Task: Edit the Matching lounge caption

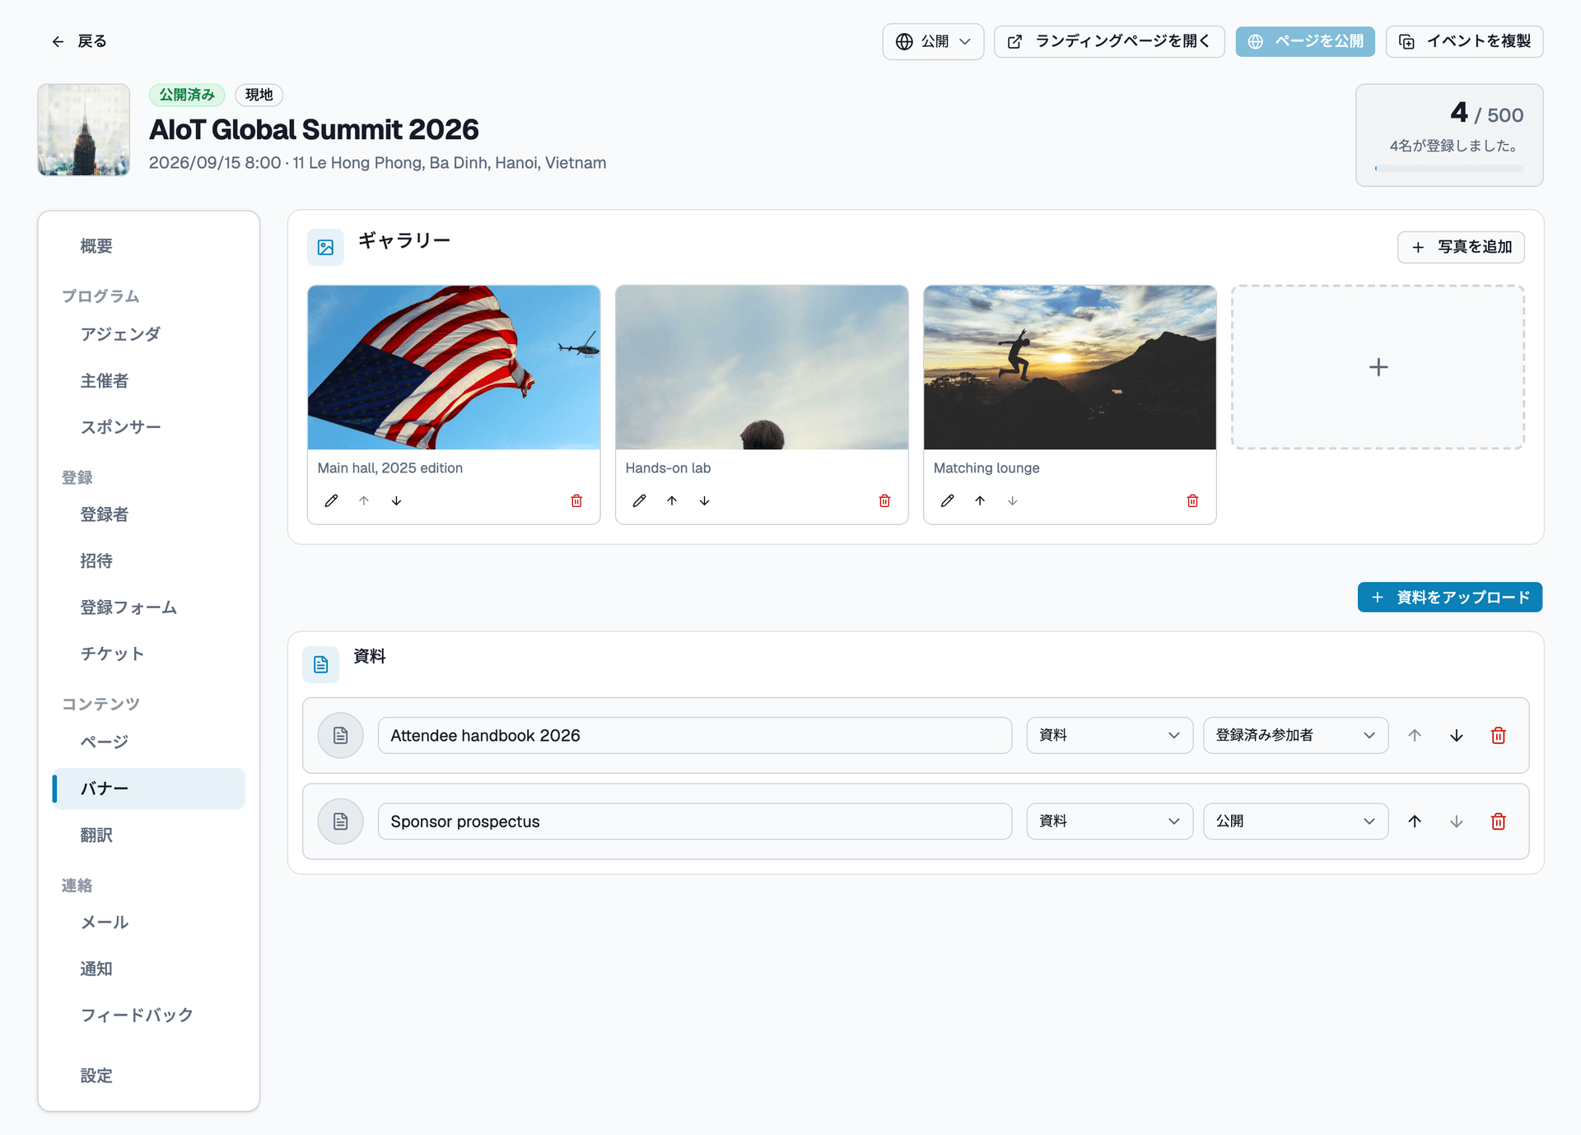Action: 948,500
